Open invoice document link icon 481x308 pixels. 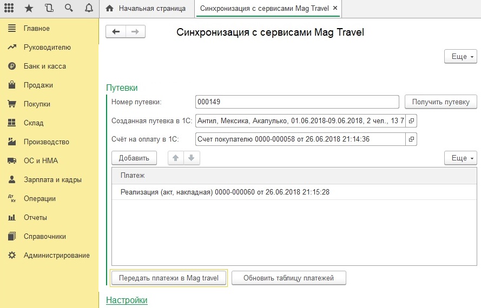pos(411,139)
